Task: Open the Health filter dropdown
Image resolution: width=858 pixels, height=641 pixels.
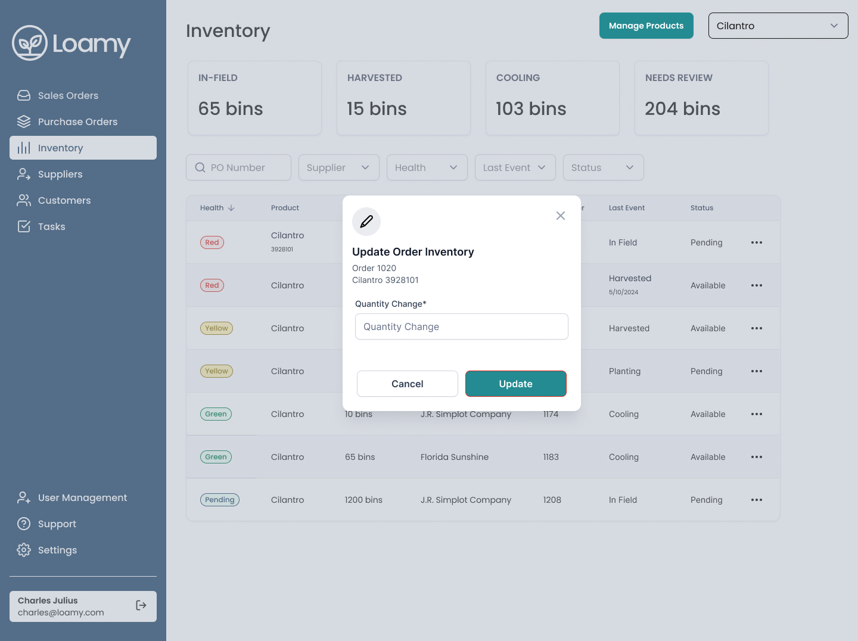Action: [427, 167]
